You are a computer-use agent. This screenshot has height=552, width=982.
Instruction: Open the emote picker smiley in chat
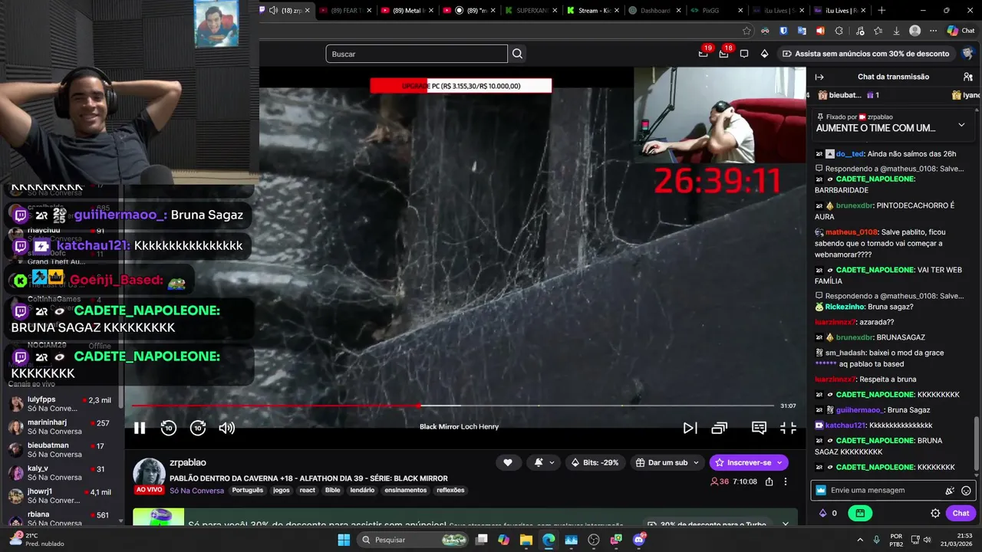(966, 491)
